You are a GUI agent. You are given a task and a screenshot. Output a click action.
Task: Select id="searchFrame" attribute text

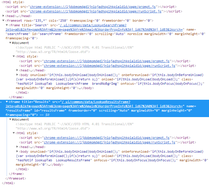click(47, 34)
